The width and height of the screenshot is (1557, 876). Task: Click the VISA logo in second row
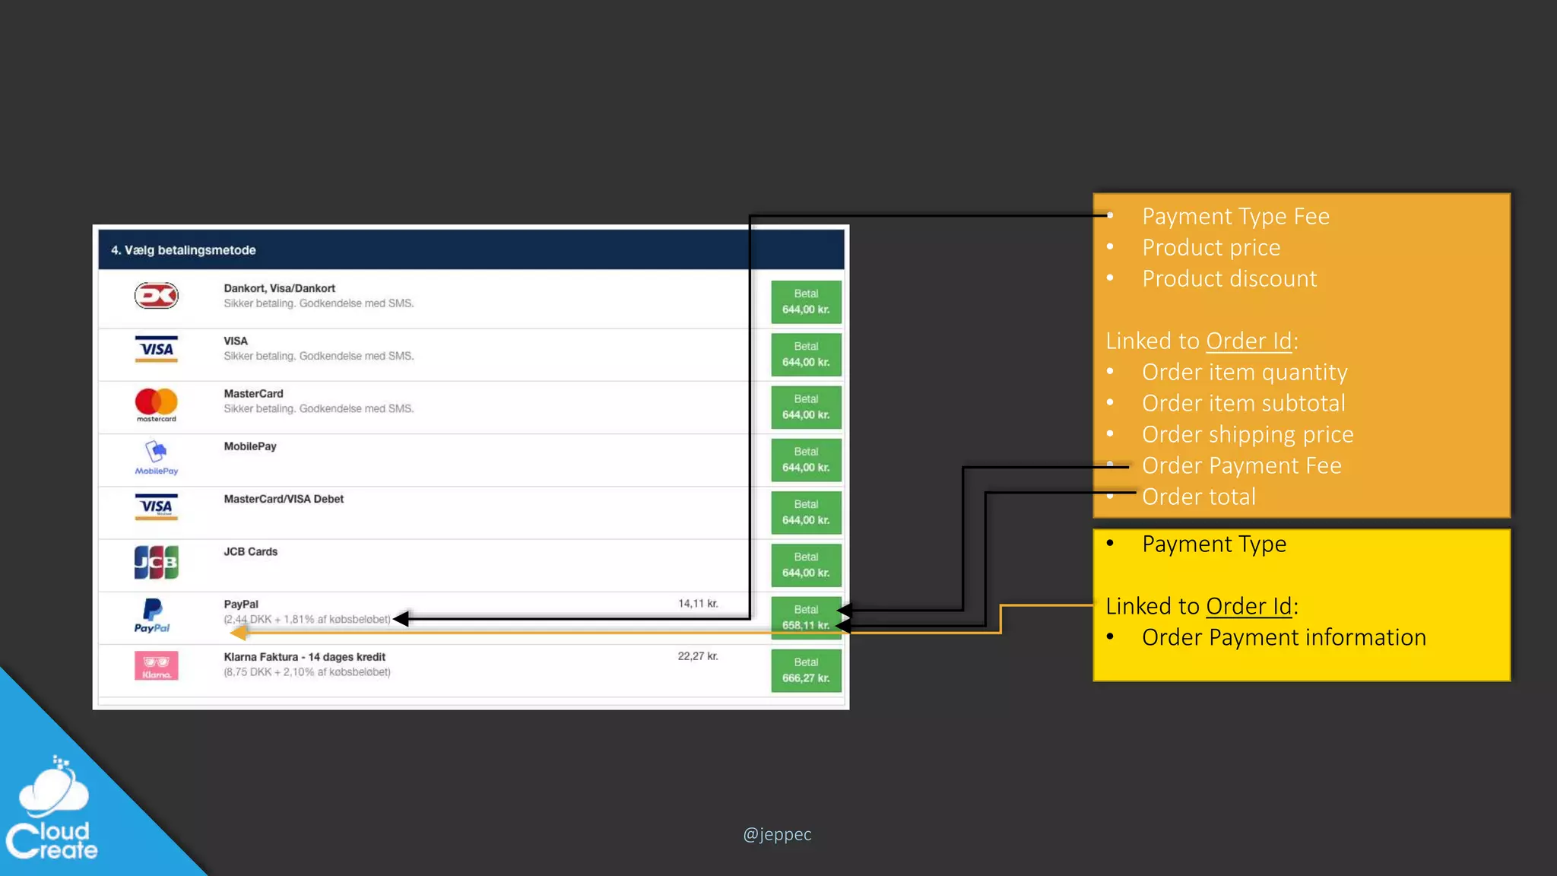[x=156, y=349]
